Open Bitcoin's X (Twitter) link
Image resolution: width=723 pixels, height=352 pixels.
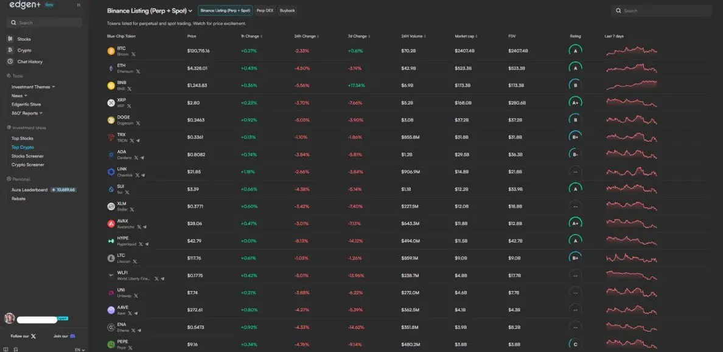click(133, 54)
